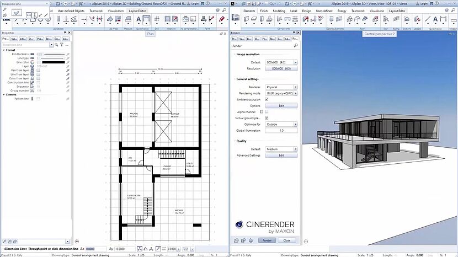The image size is (458, 257).
Task: Uncheck the Virtual ground plane checkbox
Action: tap(267, 117)
